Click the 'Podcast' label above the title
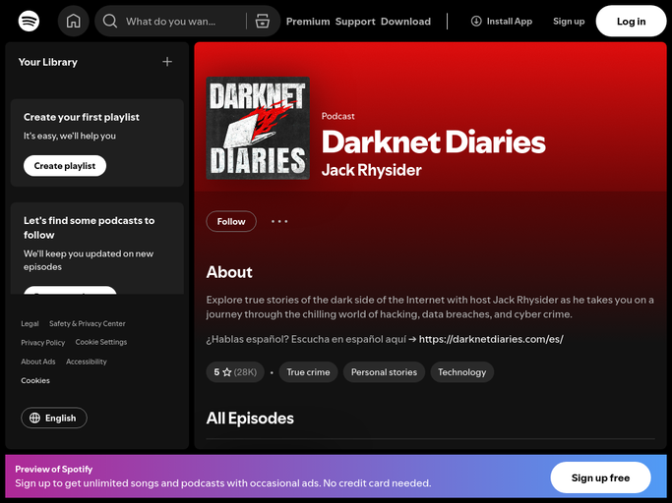This screenshot has width=672, height=503. tap(337, 116)
